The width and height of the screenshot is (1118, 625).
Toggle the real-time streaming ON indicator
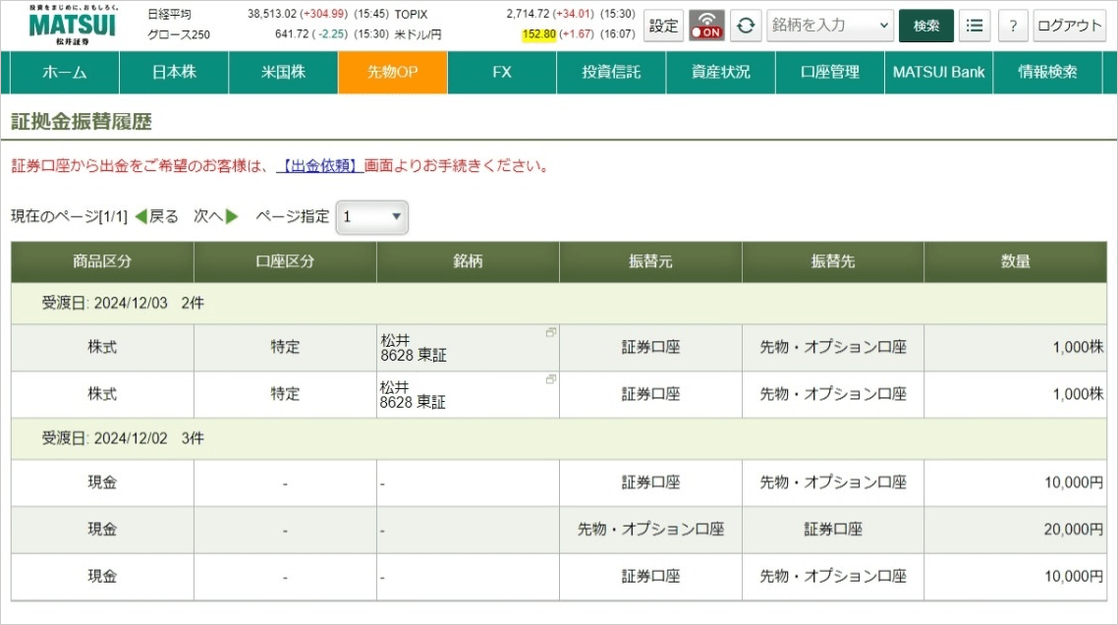pyautogui.click(x=706, y=27)
